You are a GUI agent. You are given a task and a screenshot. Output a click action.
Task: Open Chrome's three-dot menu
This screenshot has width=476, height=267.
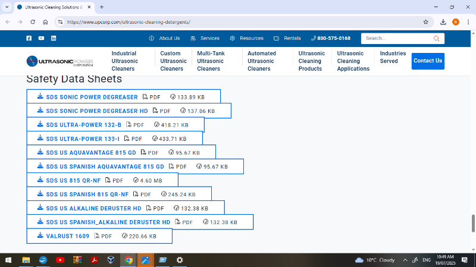point(468,22)
